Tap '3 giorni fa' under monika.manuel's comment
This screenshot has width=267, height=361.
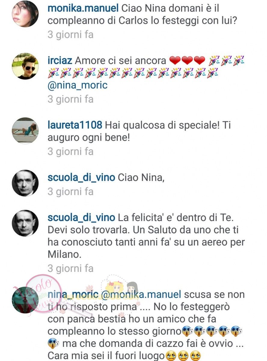[x=71, y=35]
